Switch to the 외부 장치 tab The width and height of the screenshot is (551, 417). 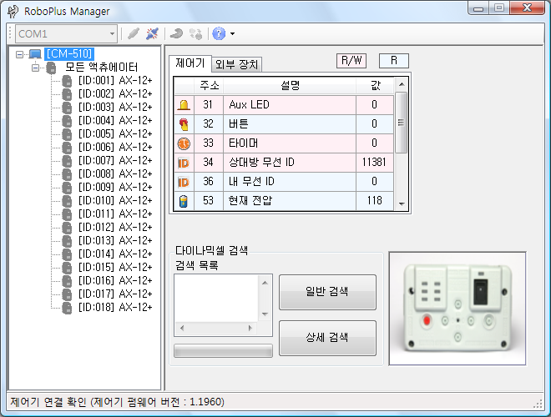click(238, 64)
